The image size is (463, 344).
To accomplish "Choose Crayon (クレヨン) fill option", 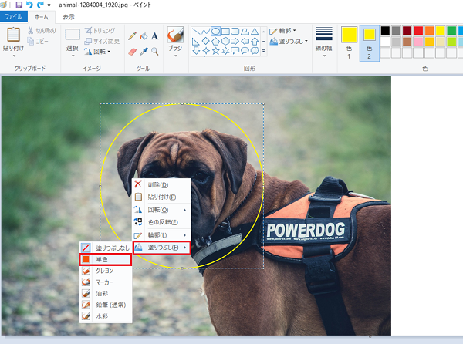I will click(106, 271).
